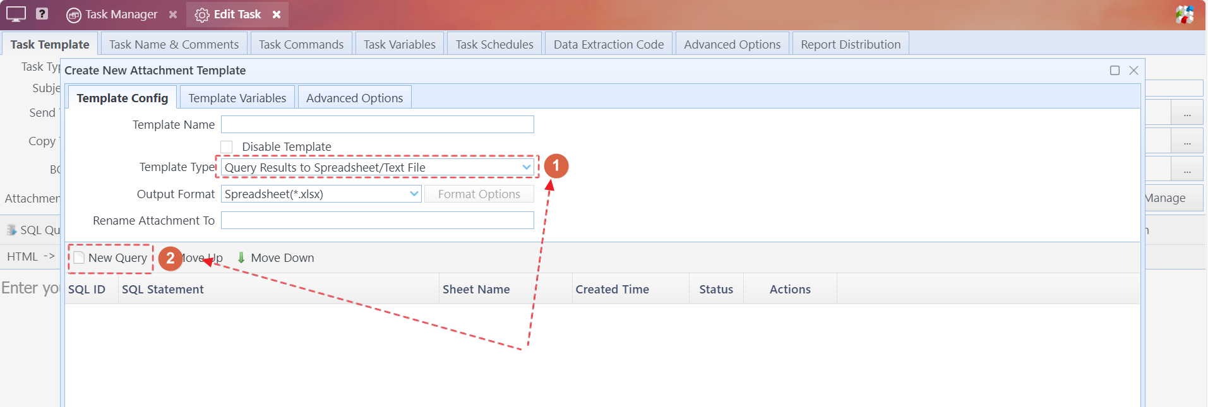The height and width of the screenshot is (407, 1208).
Task: Select Template Config tab
Action: tap(123, 98)
